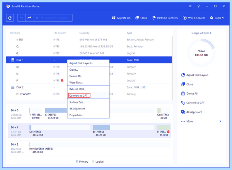Click the Disk 2 drive icon in list
The image size is (232, 170).
13,87
